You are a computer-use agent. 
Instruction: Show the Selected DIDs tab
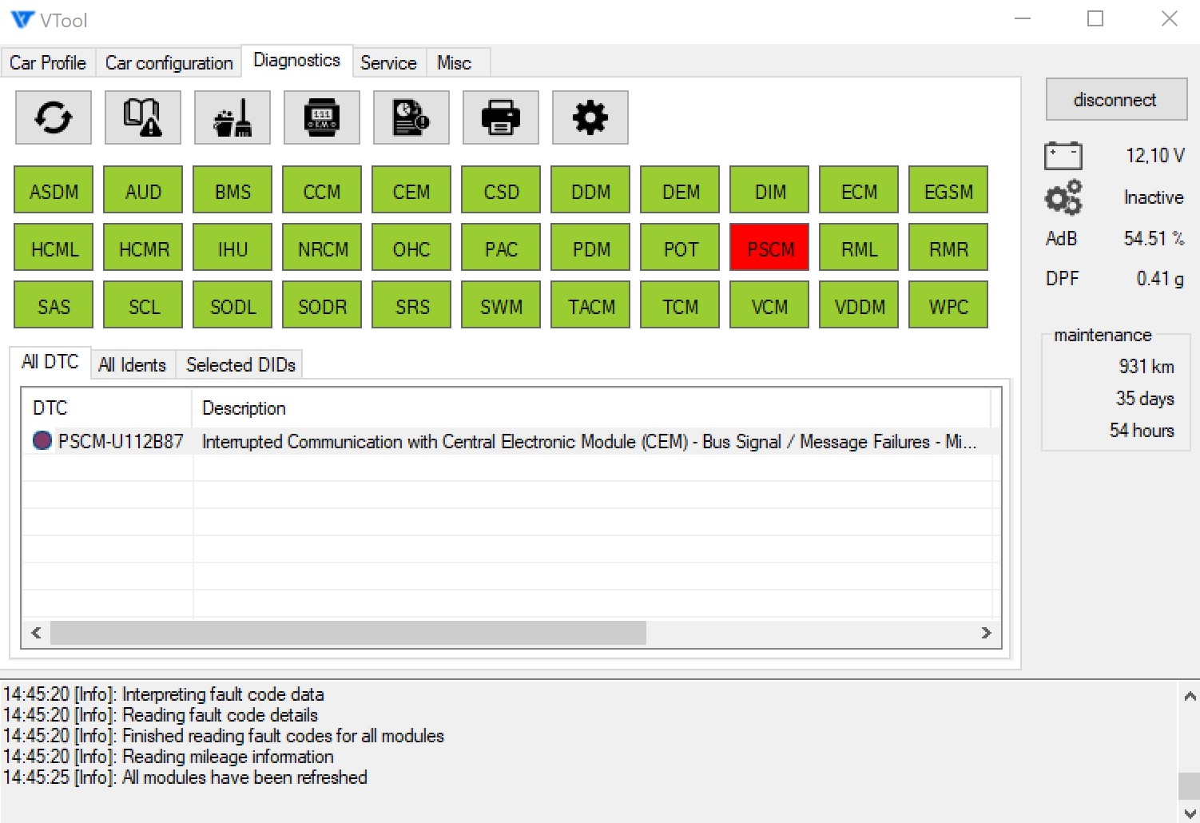pos(240,365)
